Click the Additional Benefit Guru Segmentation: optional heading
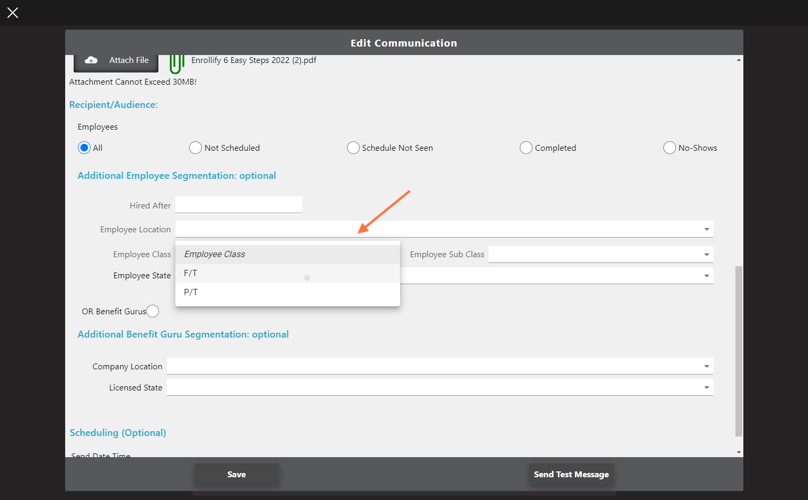The image size is (808, 500). click(x=183, y=334)
